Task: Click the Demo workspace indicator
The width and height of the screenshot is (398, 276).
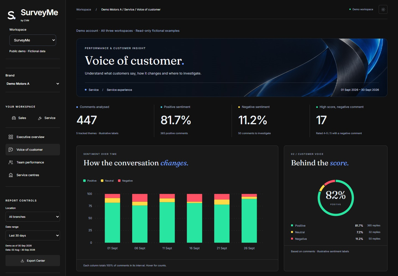Action: tap(361, 9)
